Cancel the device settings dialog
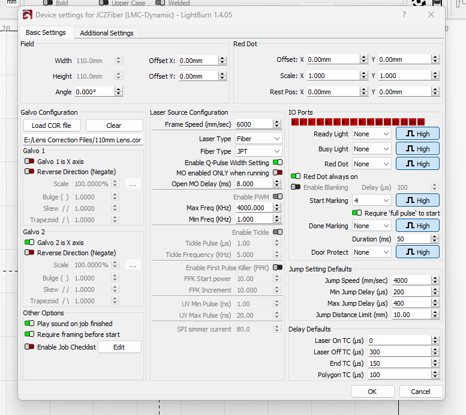The height and width of the screenshot is (415, 466). click(x=421, y=392)
